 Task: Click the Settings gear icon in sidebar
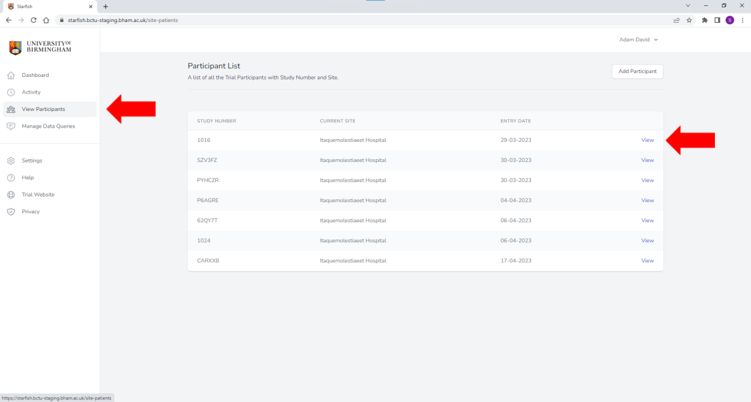[11, 161]
